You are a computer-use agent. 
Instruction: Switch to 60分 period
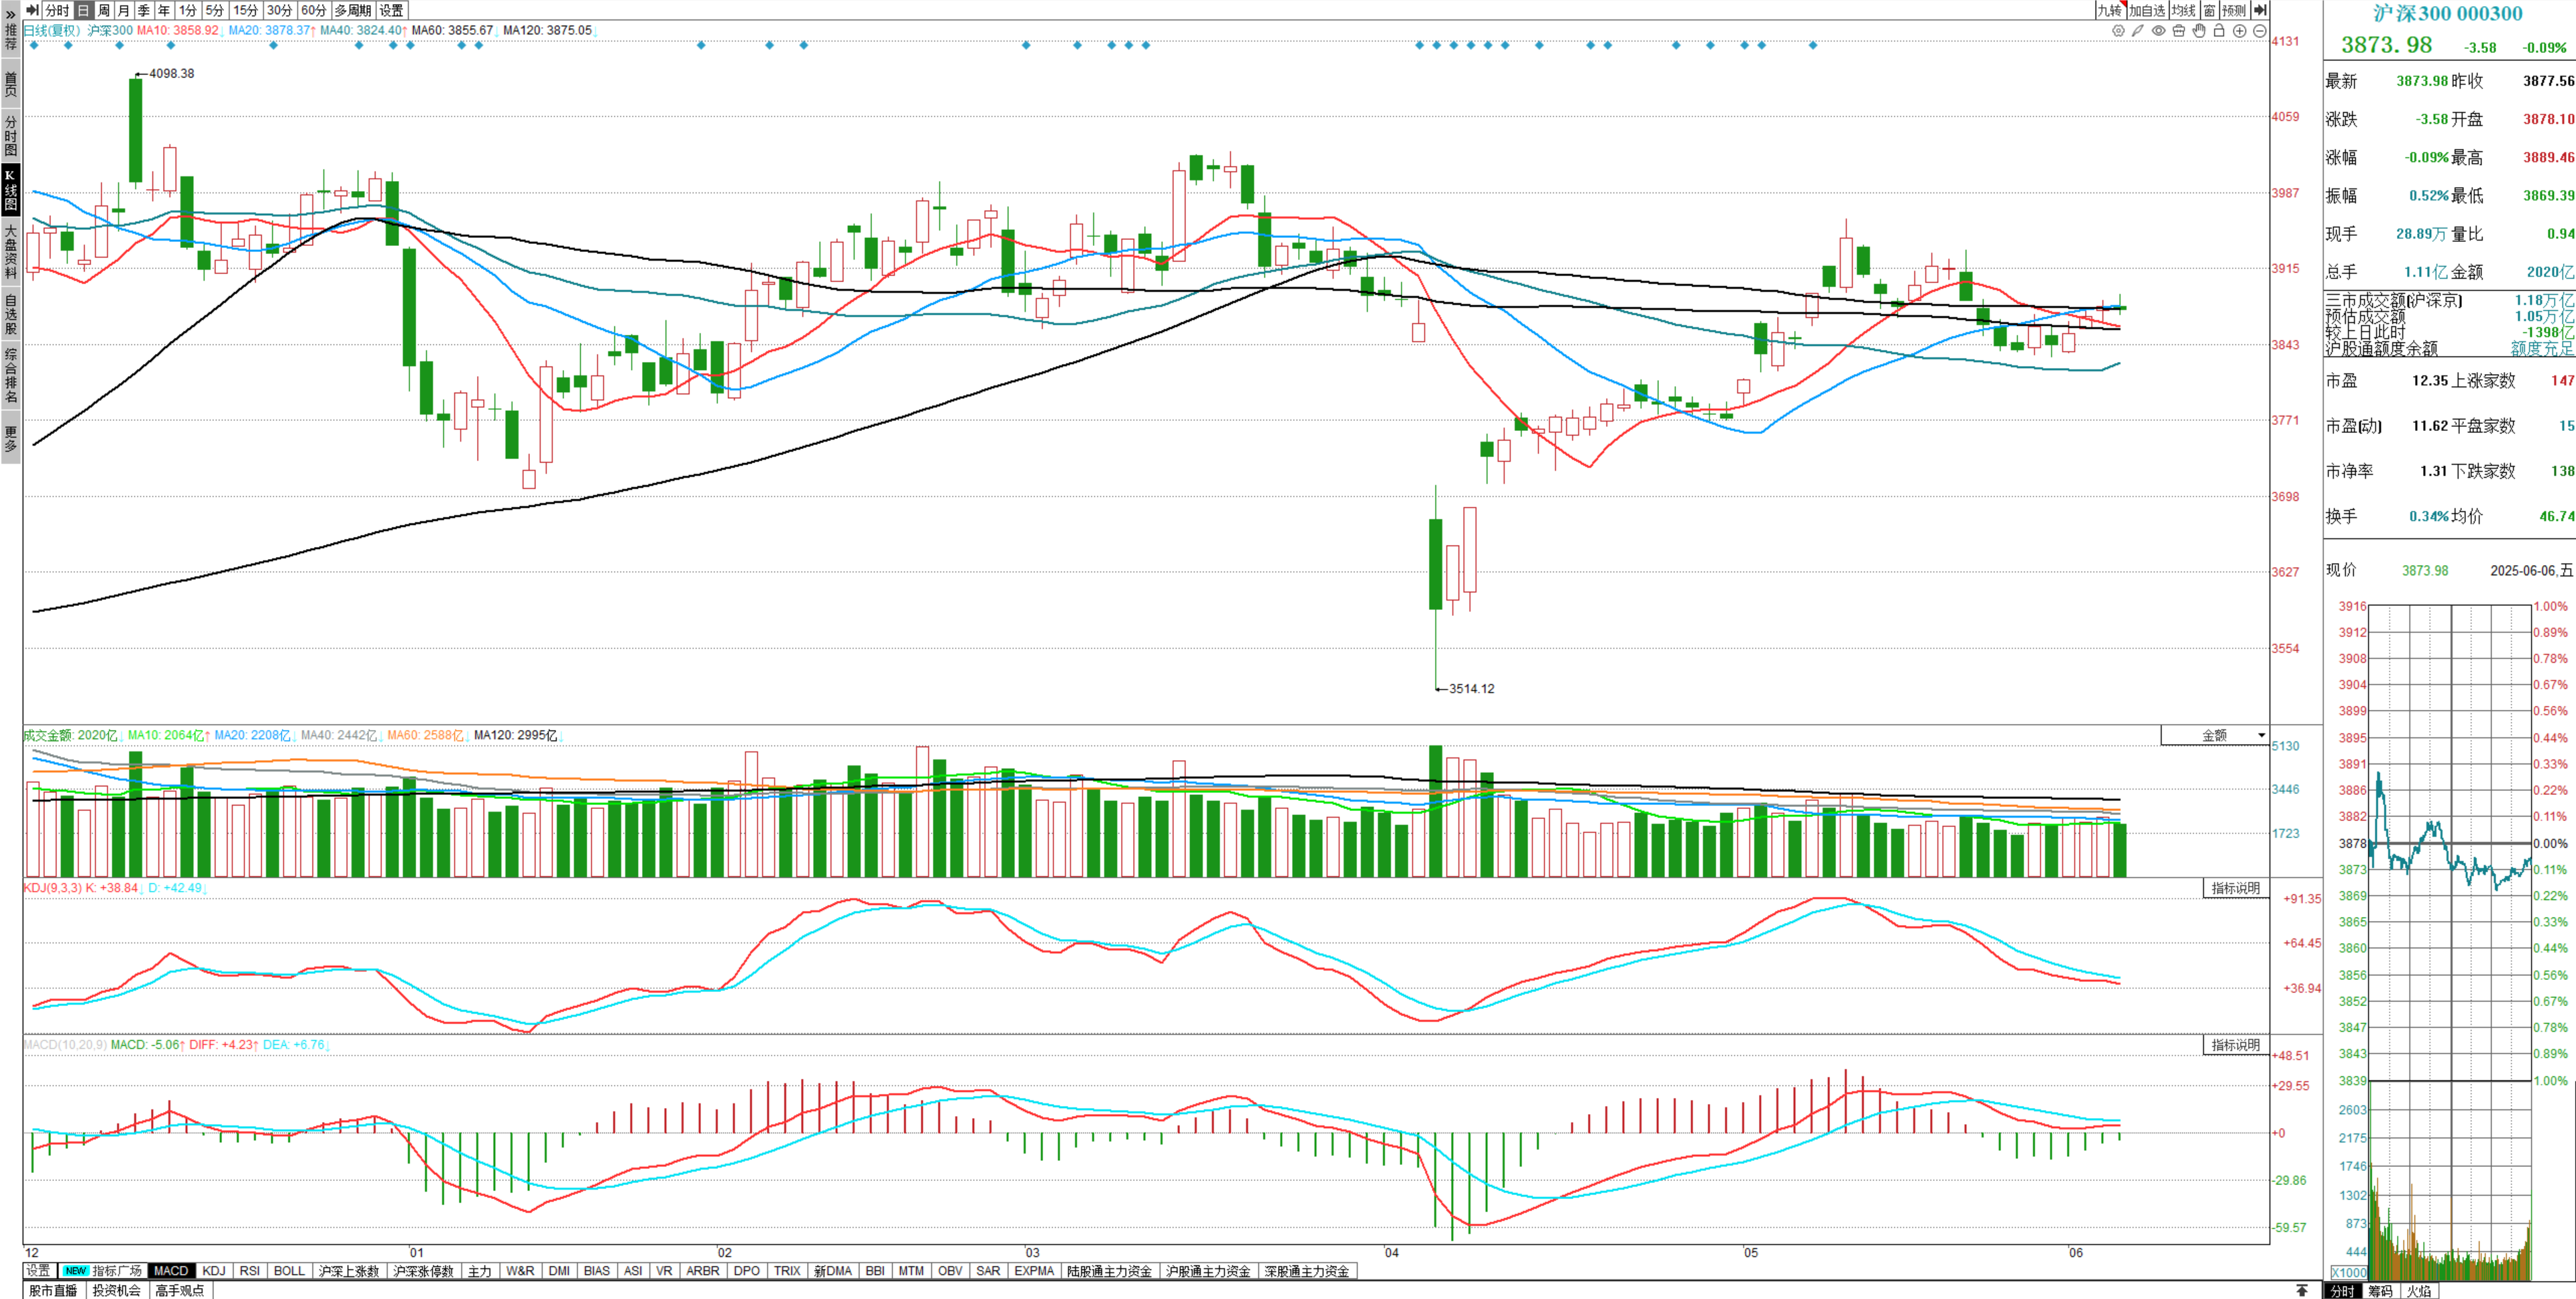[313, 10]
